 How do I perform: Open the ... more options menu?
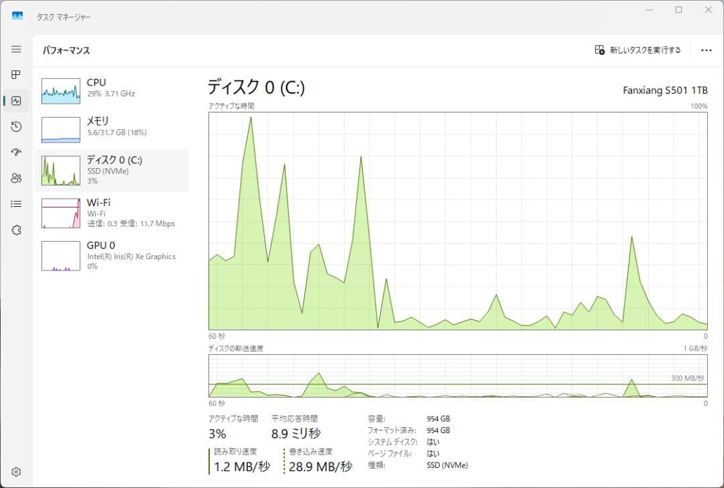pyautogui.click(x=705, y=50)
